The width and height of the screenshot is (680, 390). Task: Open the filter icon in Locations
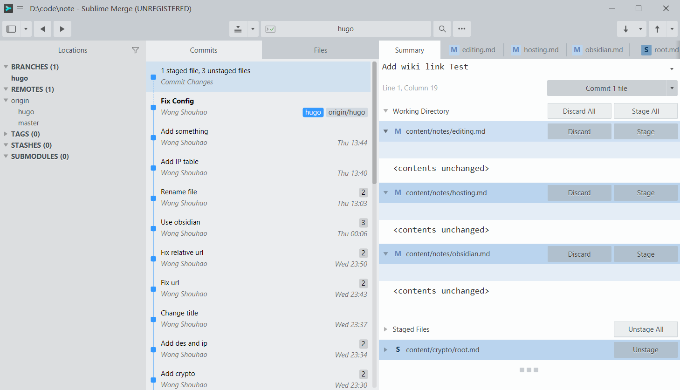[135, 50]
